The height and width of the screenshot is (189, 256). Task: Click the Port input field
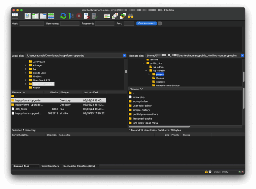(129, 24)
